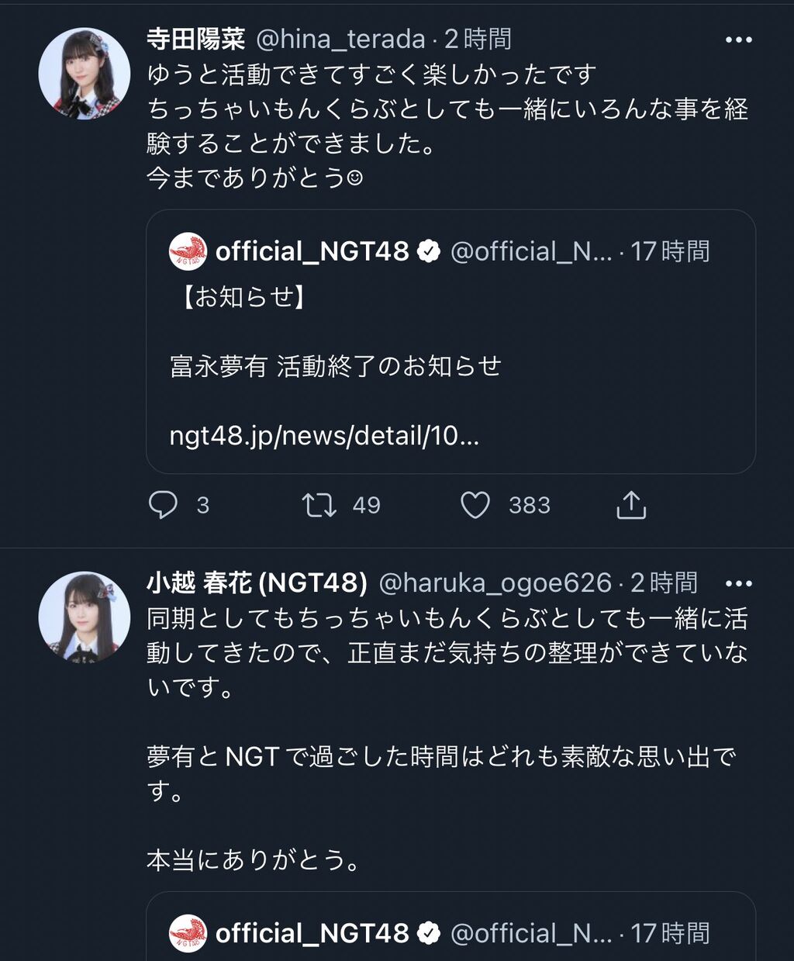Open reply icon on 寺田陽菜's tweet
Viewport: 794px width, 961px height.
[163, 505]
